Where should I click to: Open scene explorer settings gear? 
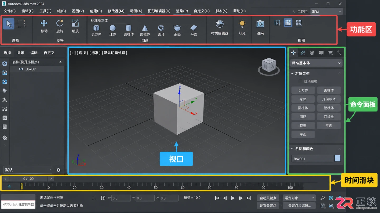pos(59,170)
